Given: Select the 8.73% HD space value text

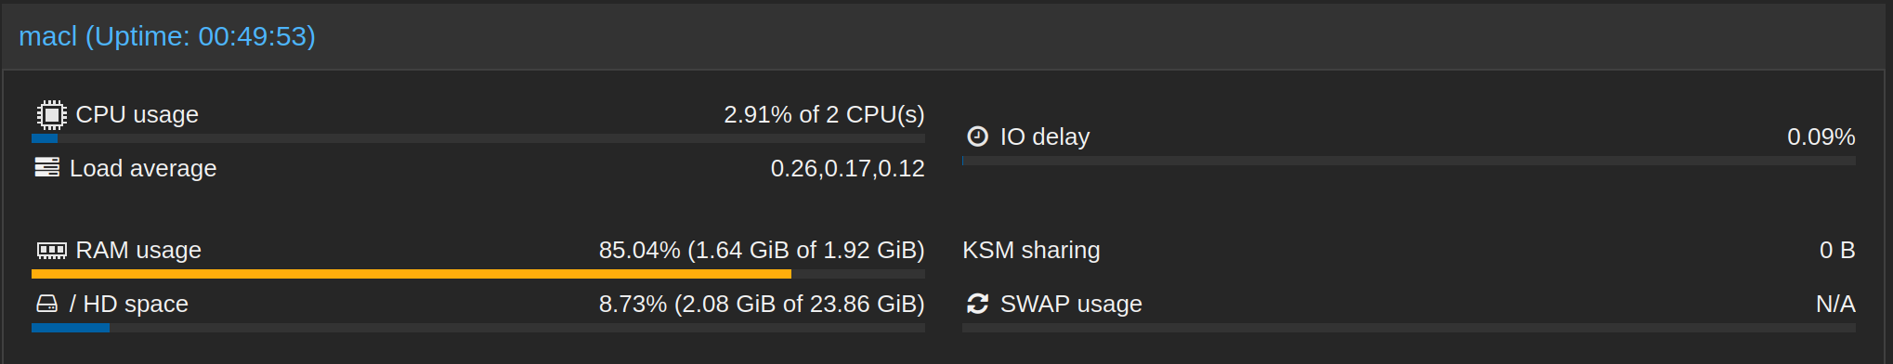Looking at the screenshot, I should [762, 304].
